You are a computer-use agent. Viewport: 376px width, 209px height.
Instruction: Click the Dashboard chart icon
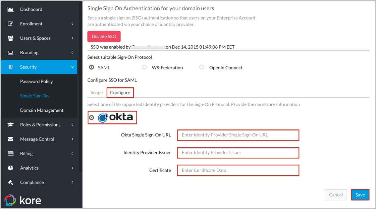11,9
